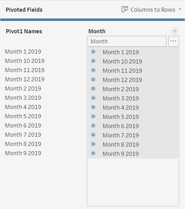185x209 pixels.
Task: Click the Columns to Rows pivot icon
Action: coord(125,10)
